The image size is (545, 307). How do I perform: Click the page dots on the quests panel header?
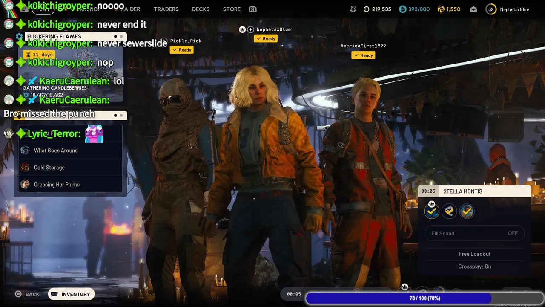118,115
